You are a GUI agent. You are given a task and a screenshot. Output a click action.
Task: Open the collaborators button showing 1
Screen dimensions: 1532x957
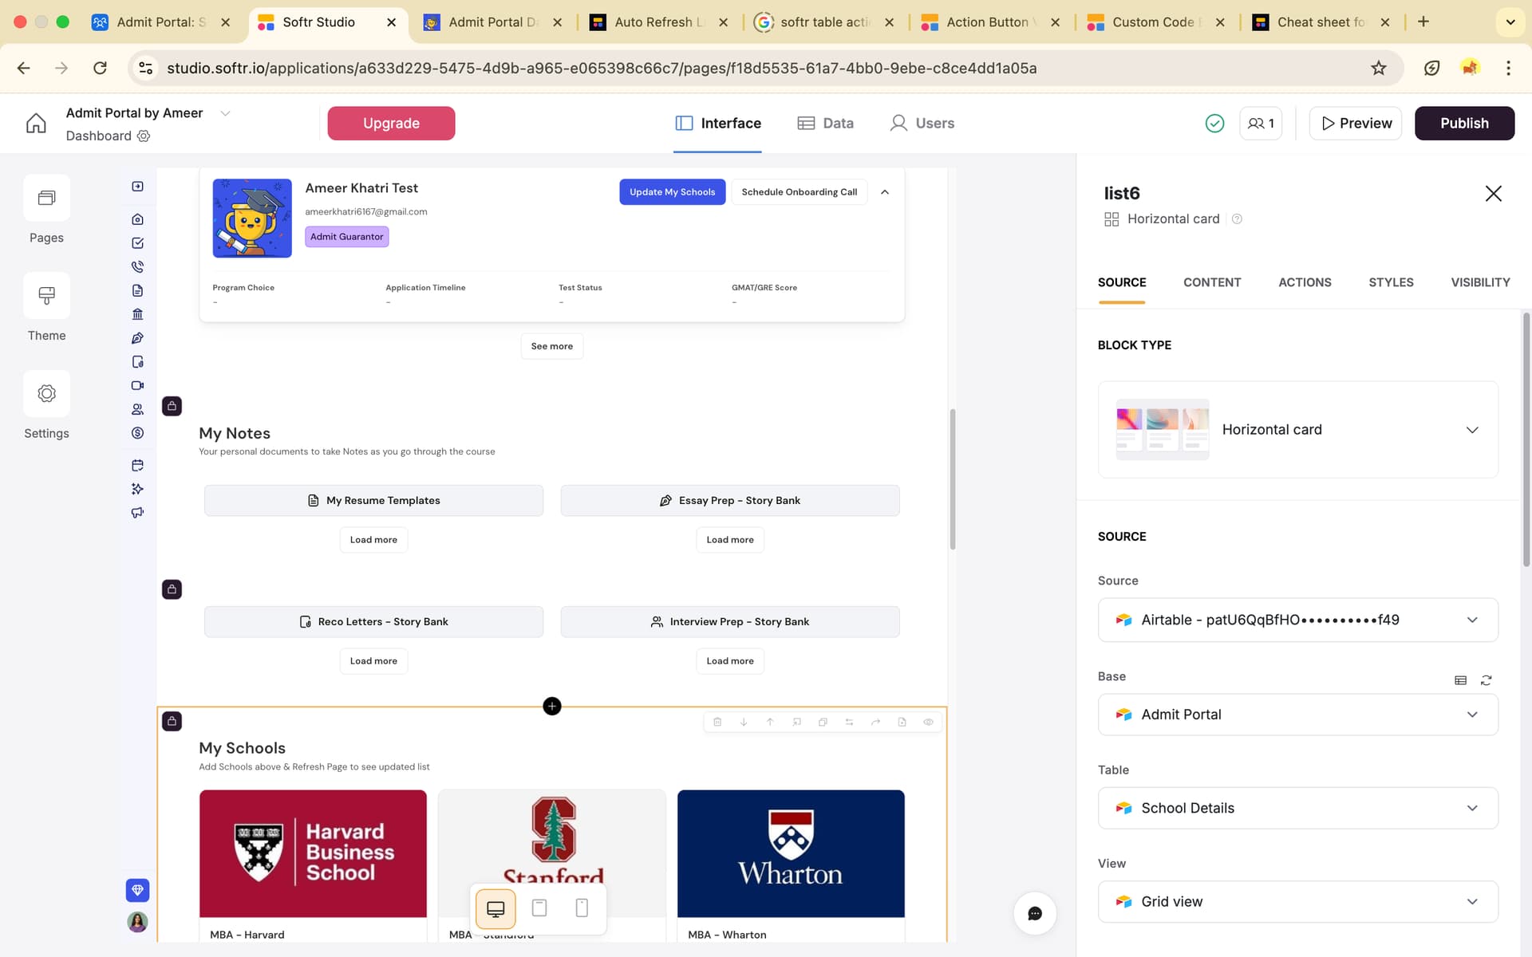[1261, 123]
